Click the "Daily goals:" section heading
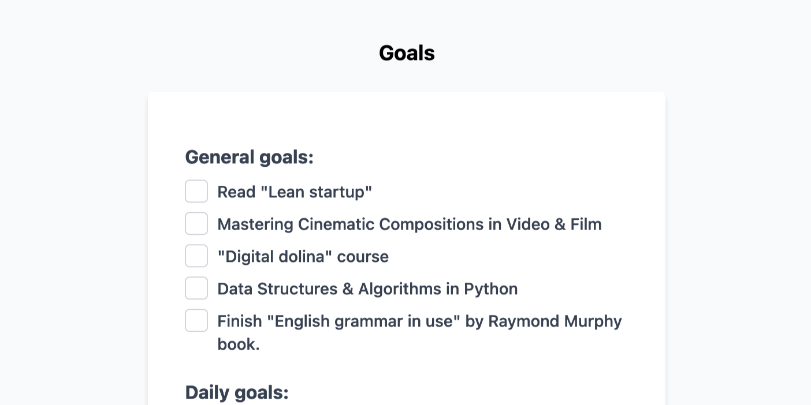Screen dimensions: 811x405 coord(237,392)
